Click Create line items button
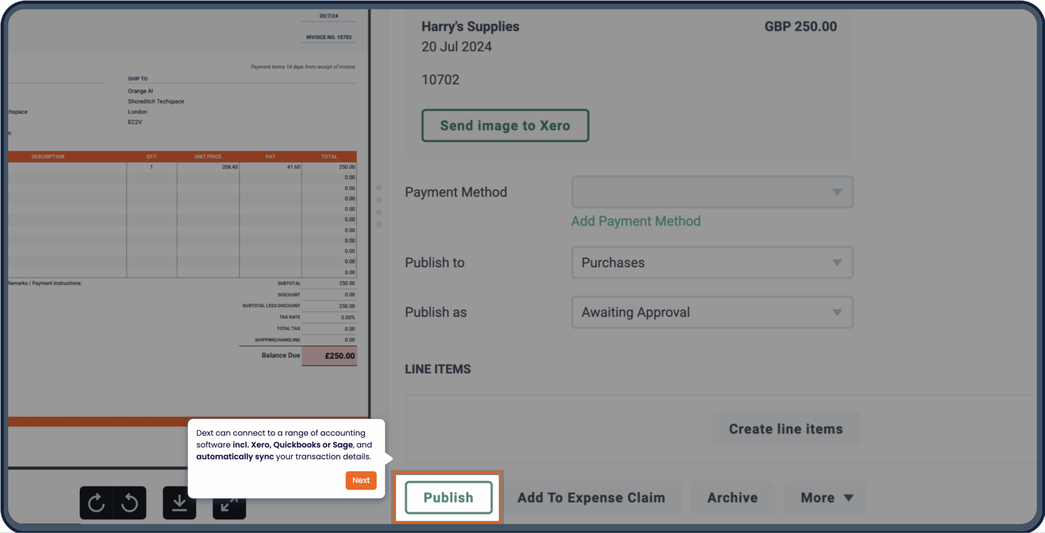Viewport: 1045px width, 533px height. tap(785, 429)
